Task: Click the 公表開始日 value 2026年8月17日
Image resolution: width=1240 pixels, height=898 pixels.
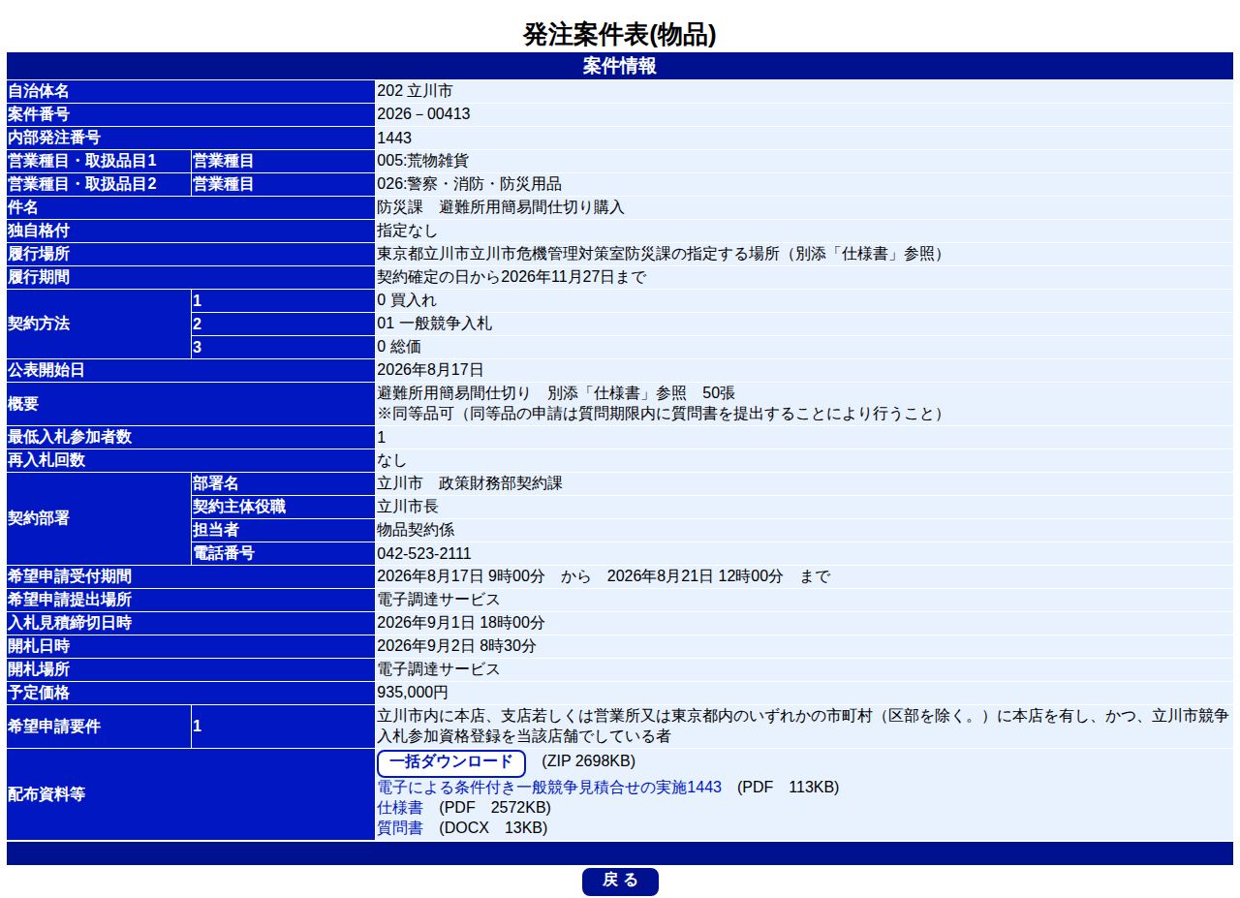Action: tap(430, 370)
